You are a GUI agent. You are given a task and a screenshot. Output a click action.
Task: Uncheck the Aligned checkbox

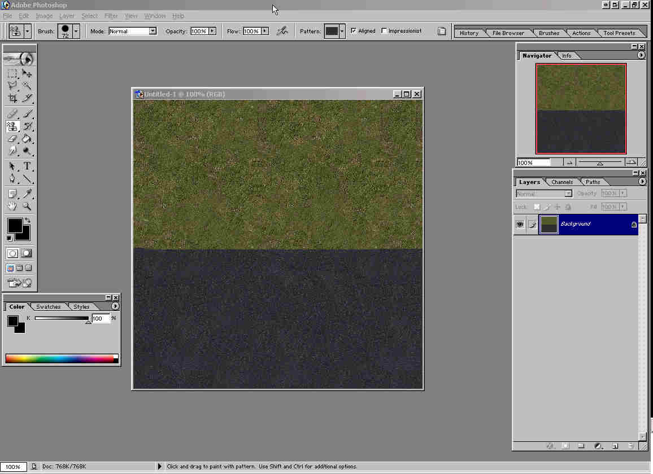tap(354, 31)
